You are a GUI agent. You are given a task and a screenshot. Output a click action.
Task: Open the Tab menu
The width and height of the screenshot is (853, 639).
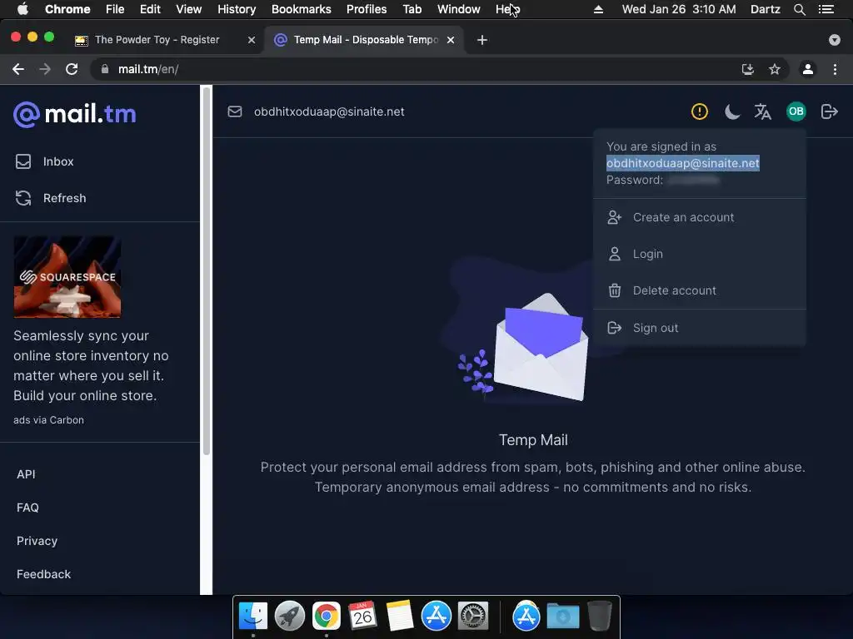(412, 9)
